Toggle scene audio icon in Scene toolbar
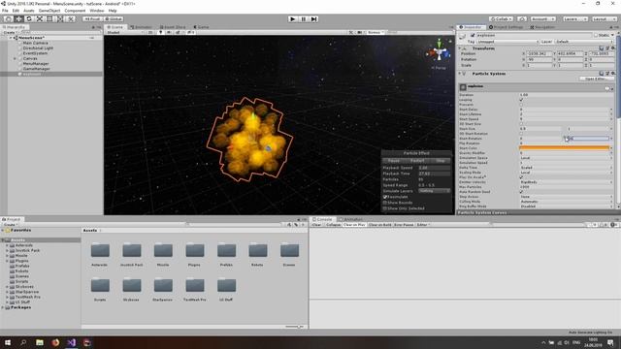 (x=169, y=32)
